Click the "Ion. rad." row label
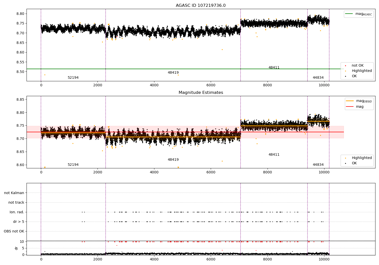The width and height of the screenshot is (379, 265). click(17, 212)
